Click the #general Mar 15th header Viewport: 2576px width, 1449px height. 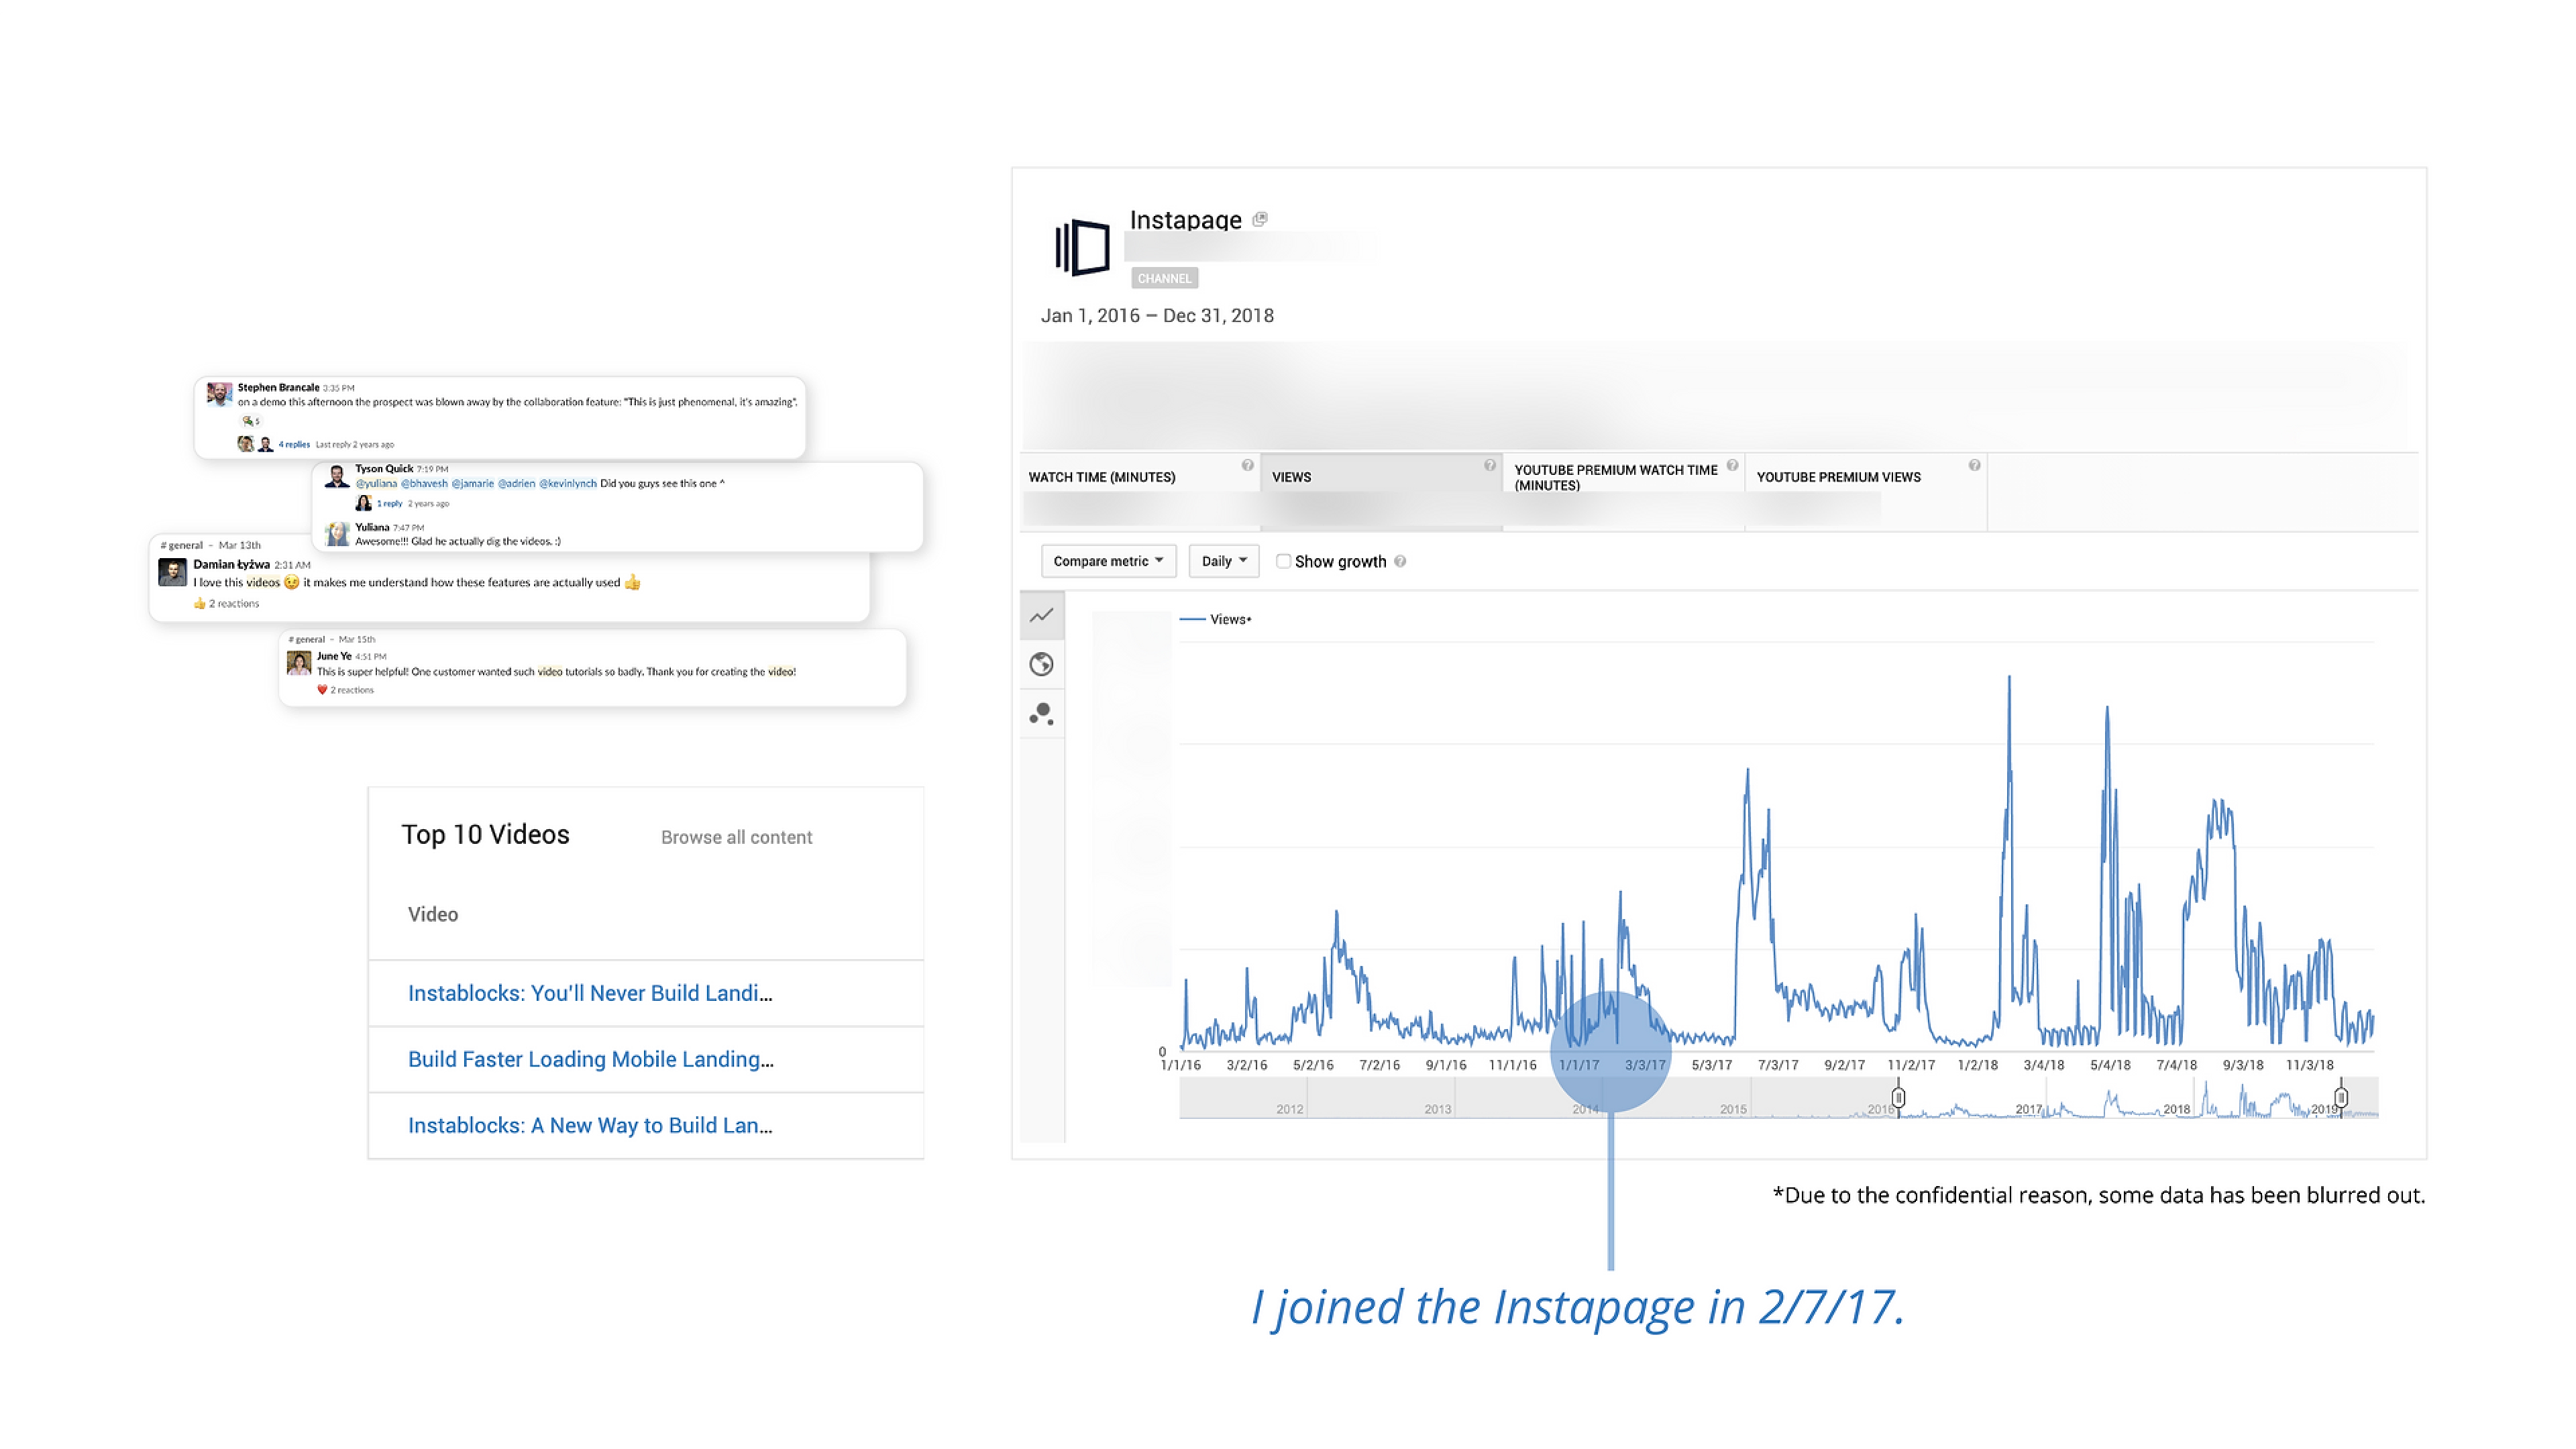(331, 639)
